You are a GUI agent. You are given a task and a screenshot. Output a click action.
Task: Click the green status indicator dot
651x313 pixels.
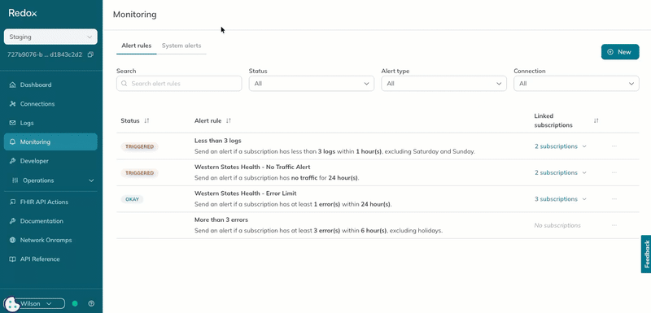tap(75, 303)
